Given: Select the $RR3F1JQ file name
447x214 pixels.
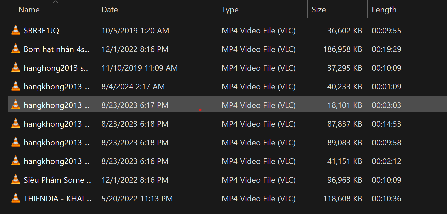Looking at the screenshot, I should [x=41, y=31].
